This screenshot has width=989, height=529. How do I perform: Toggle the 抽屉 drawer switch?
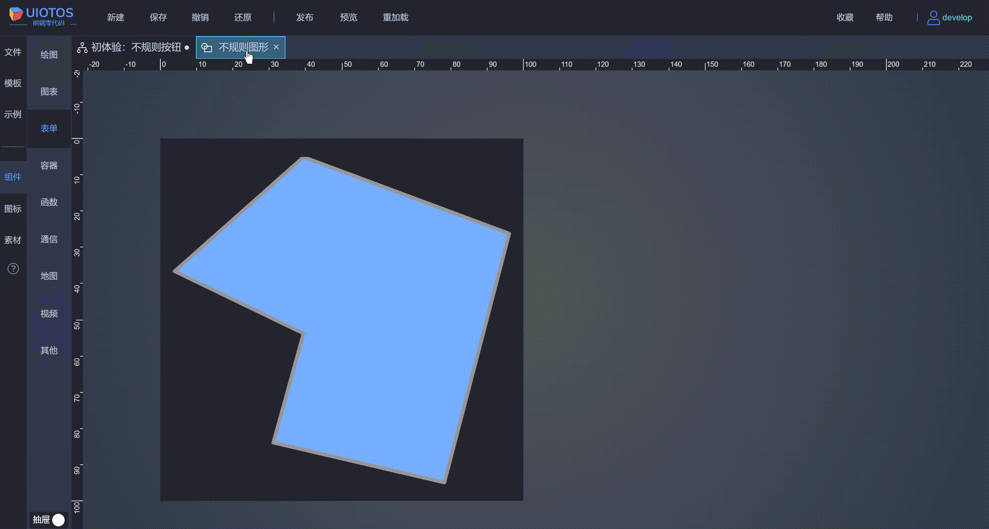pyautogui.click(x=58, y=519)
